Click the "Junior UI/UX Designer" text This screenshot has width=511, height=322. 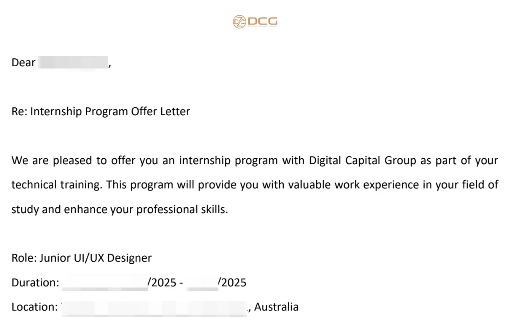[x=96, y=258]
